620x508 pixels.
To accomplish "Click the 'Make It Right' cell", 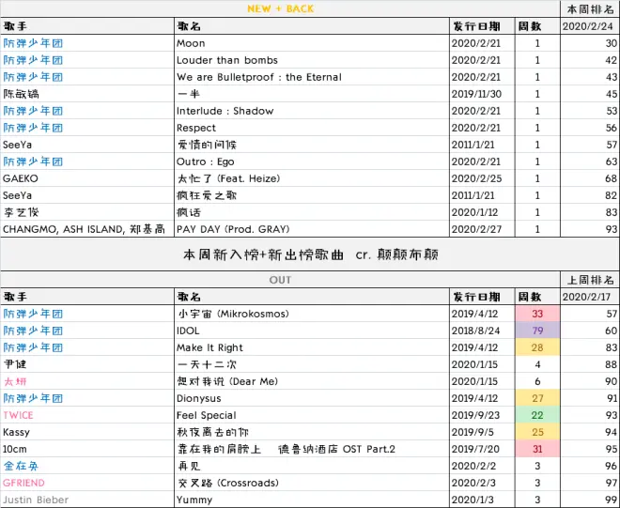I will (x=312, y=347).
